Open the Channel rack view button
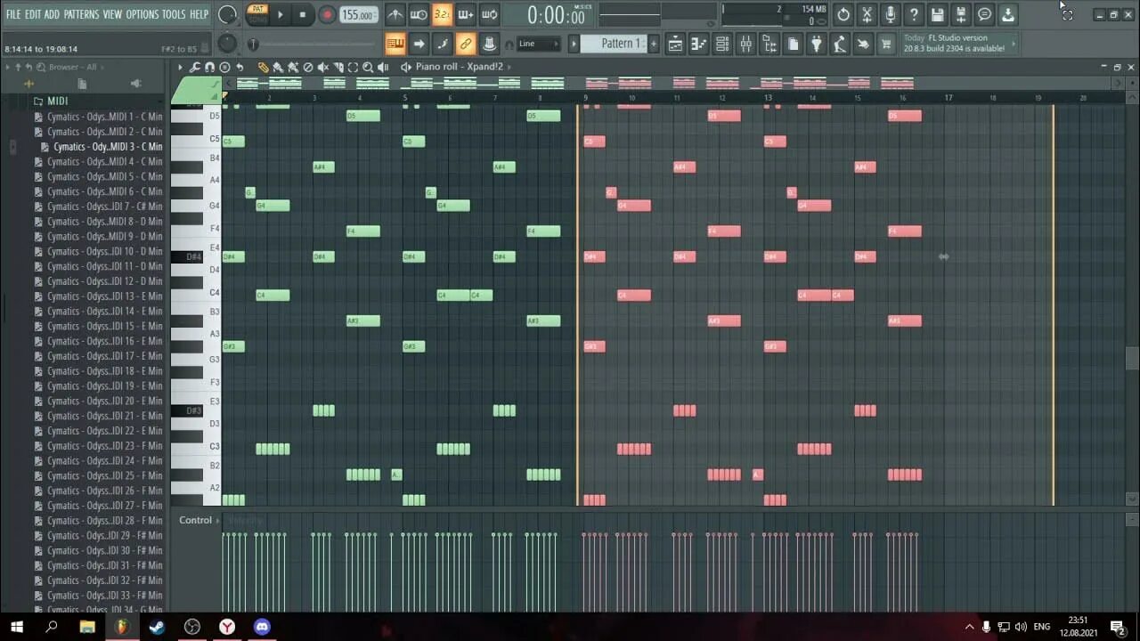Viewport: 1140px width, 641px height. (722, 44)
